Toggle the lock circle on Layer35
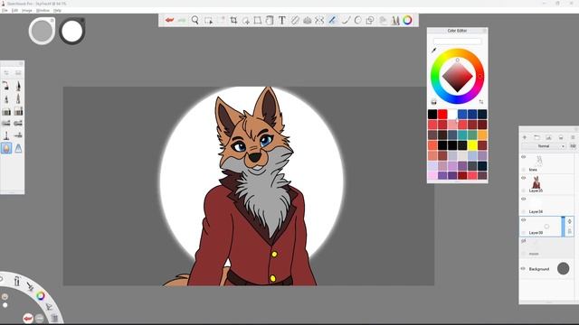This screenshot has width=579, height=325. tap(523, 190)
